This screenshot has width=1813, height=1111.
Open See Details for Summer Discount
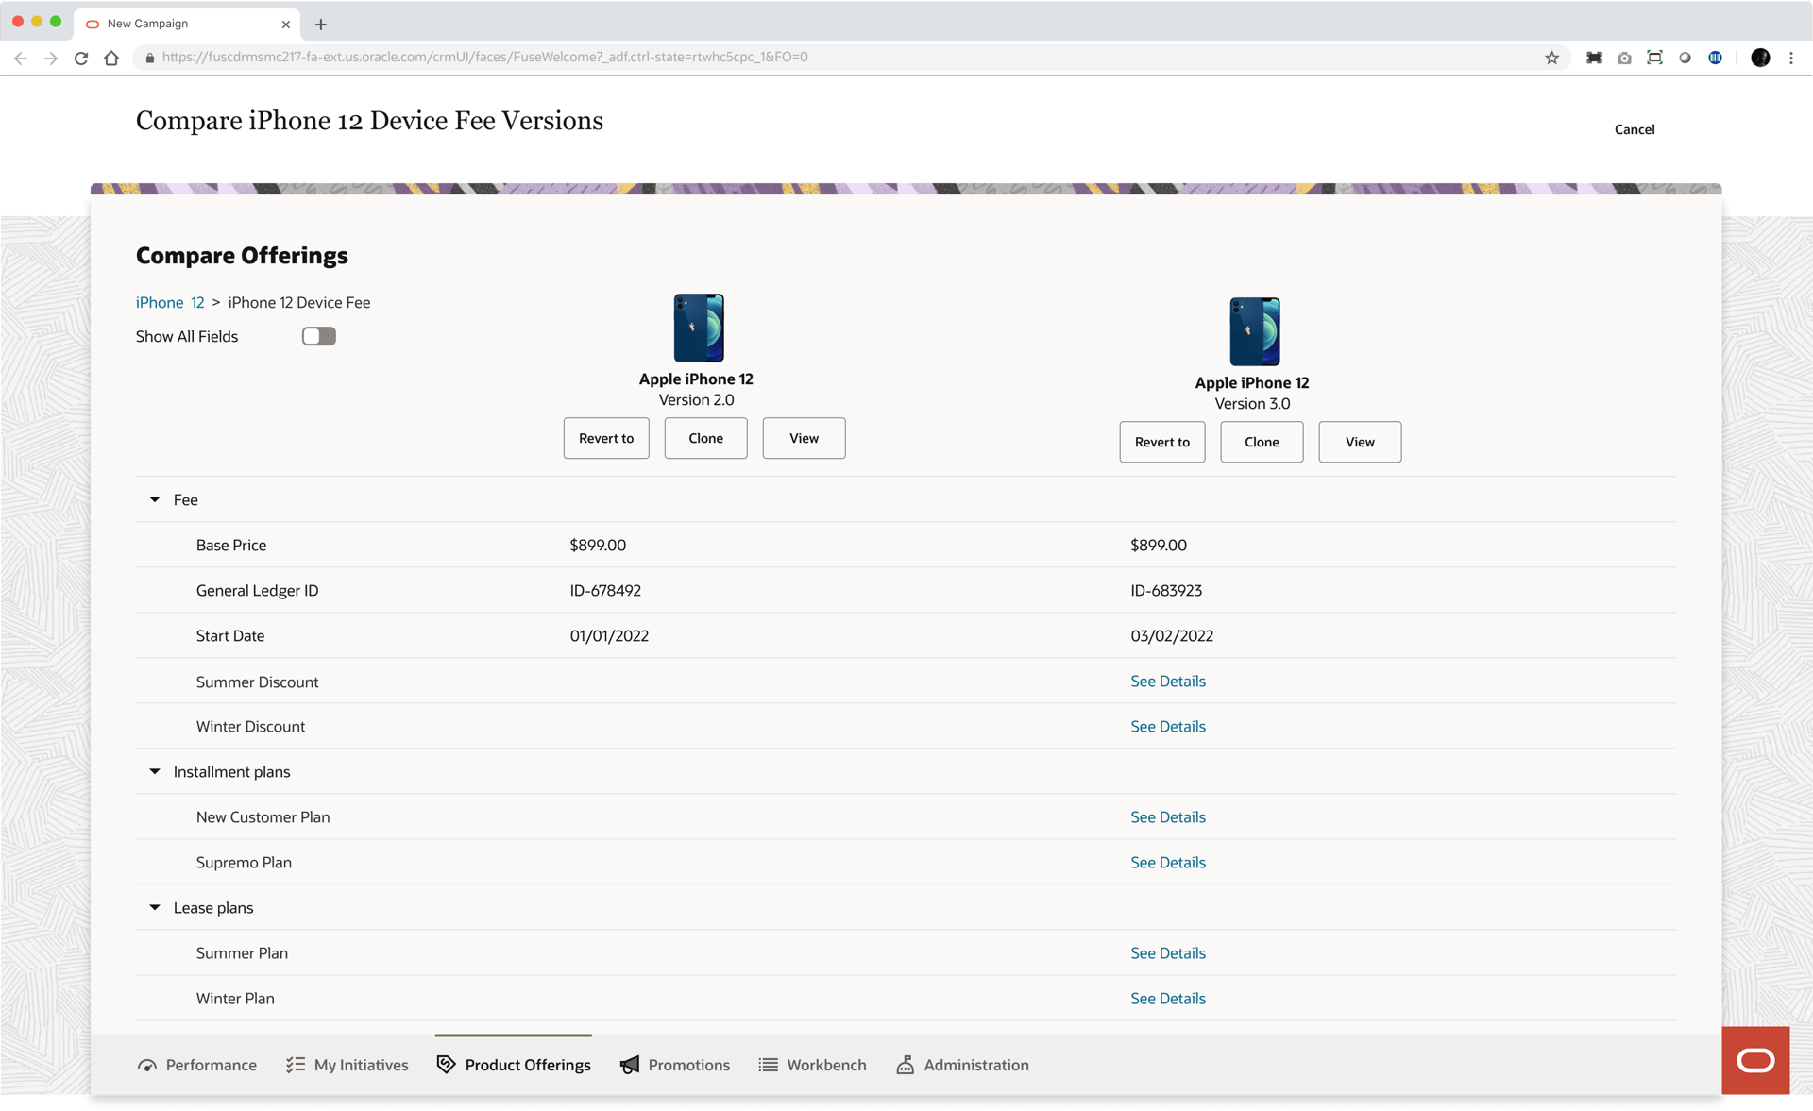[1167, 681]
